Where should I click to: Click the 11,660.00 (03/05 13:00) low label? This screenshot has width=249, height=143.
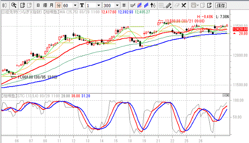37,77
